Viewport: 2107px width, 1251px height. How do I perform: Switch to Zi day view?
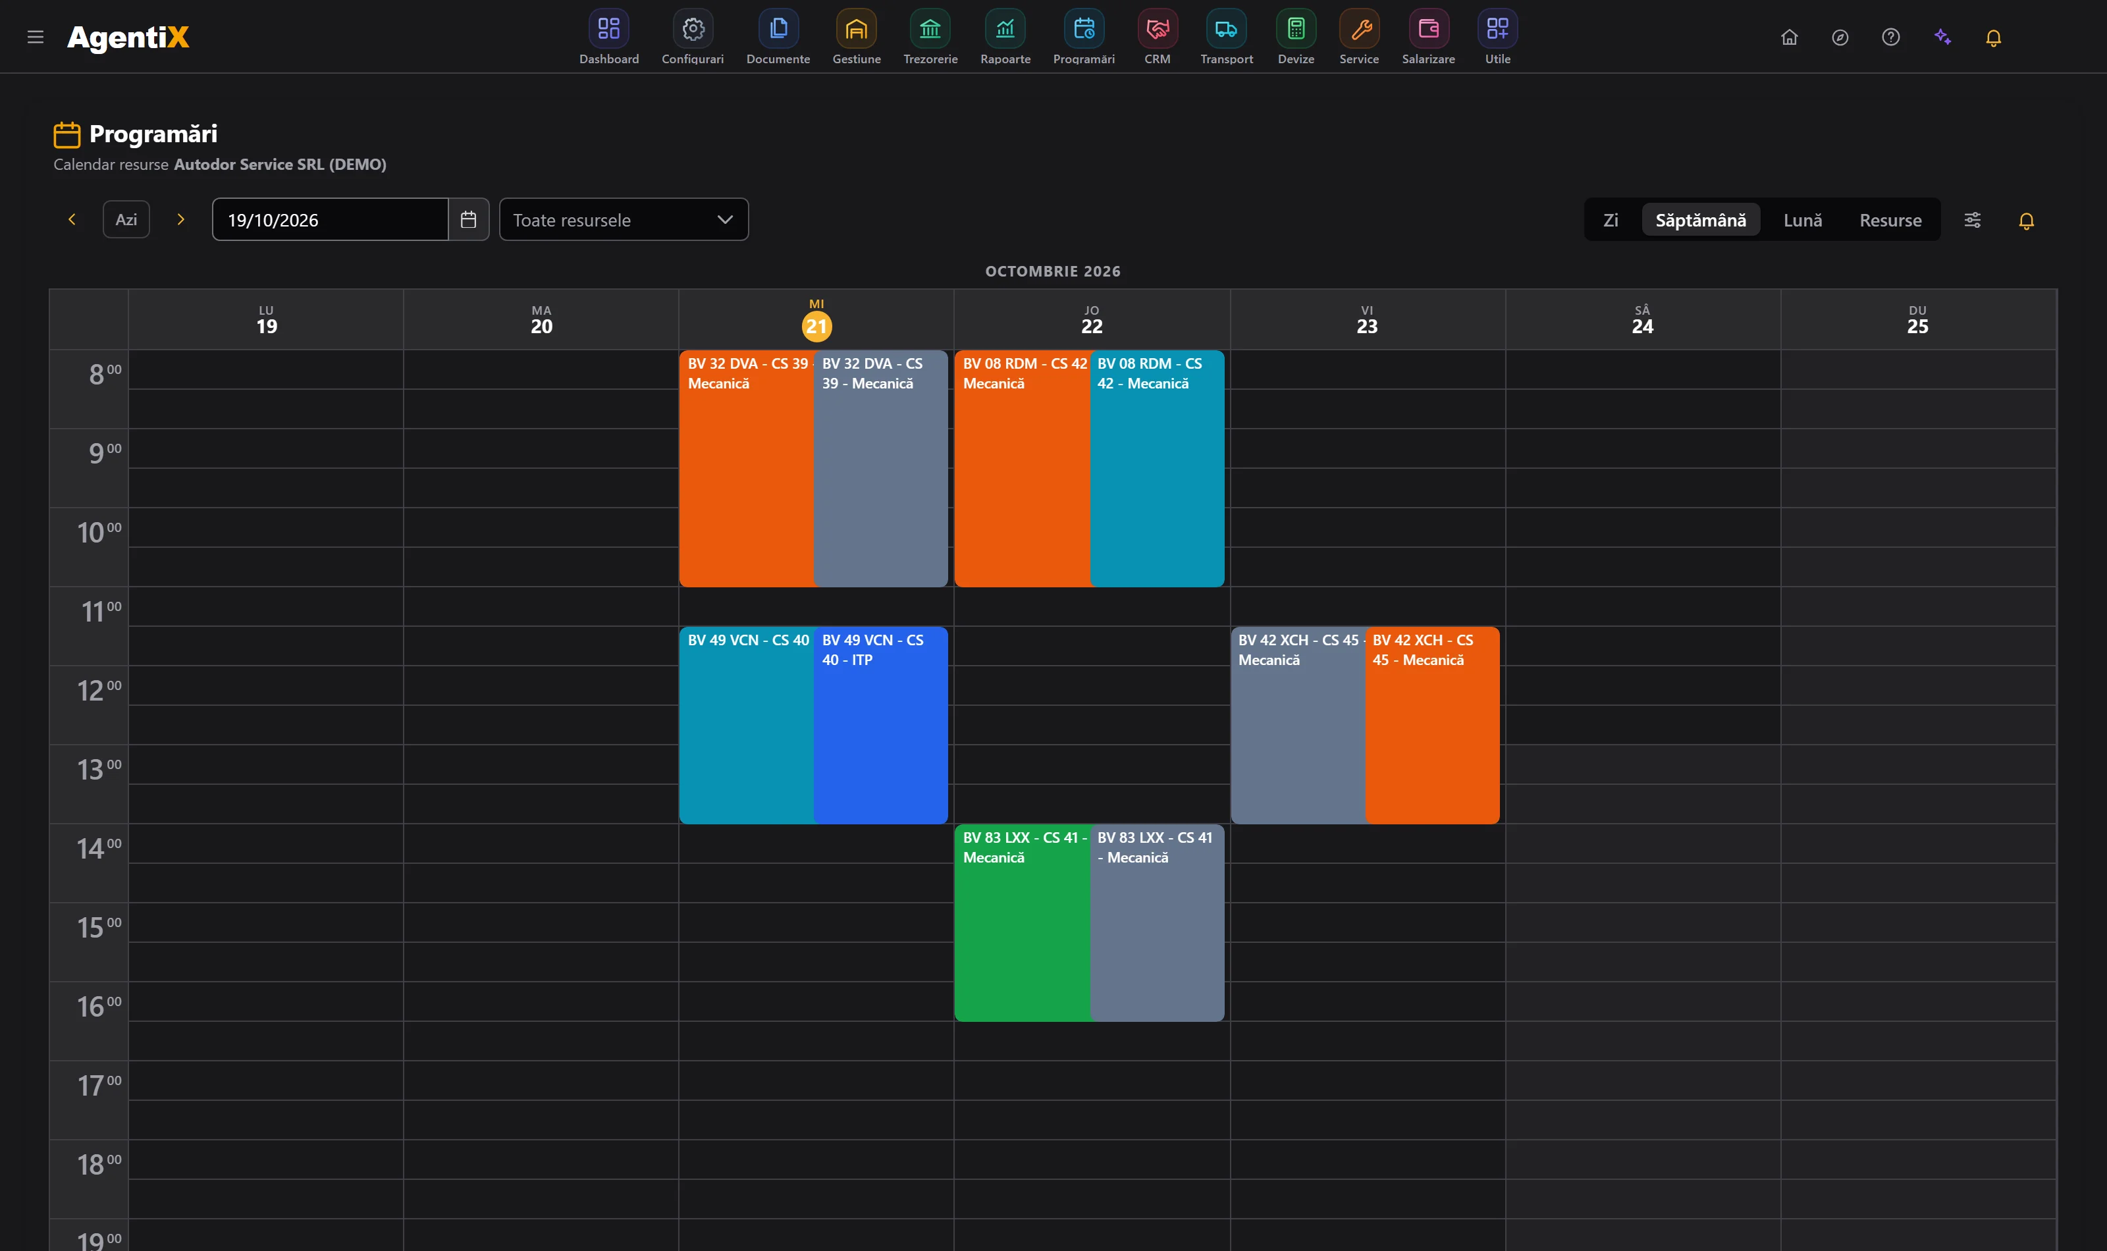pyautogui.click(x=1611, y=220)
